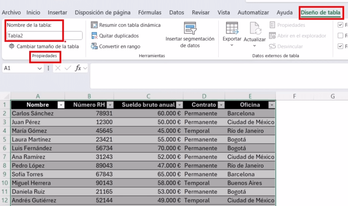Toggle the third checked table style option
Viewport: 348px width, 206px height.
[x=340, y=46]
